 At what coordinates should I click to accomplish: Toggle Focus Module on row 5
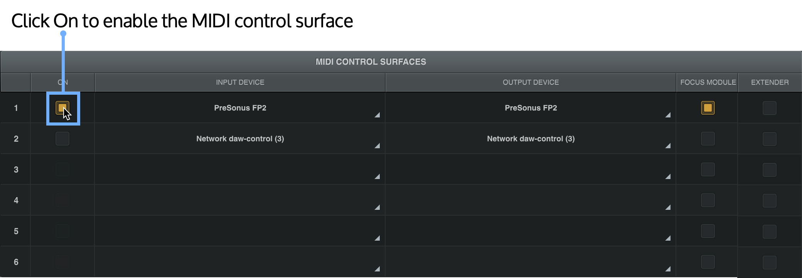[x=708, y=231]
